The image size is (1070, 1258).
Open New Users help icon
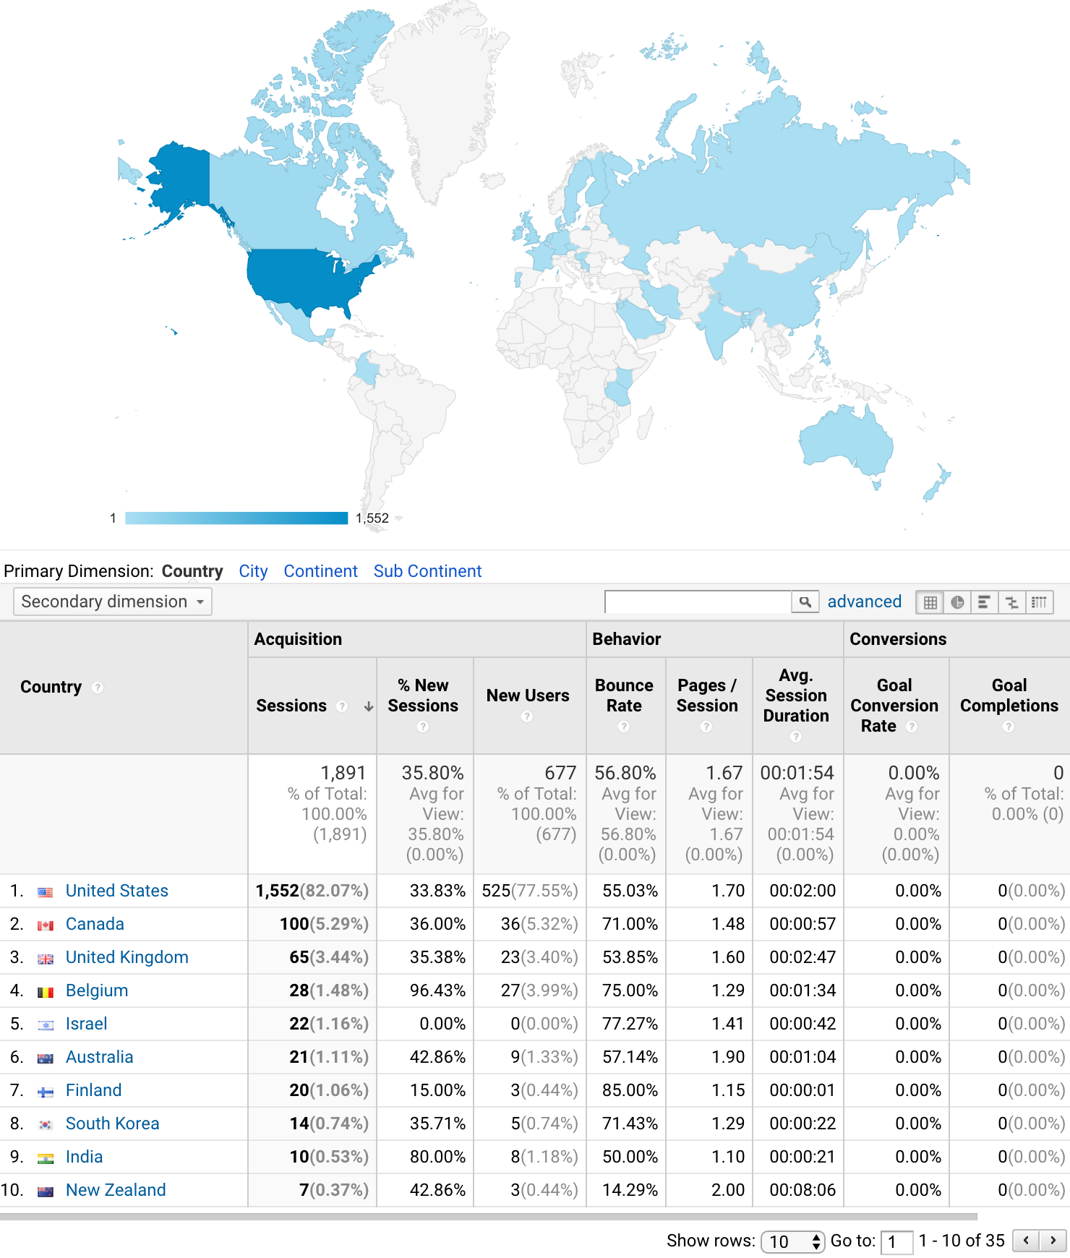[x=527, y=716]
